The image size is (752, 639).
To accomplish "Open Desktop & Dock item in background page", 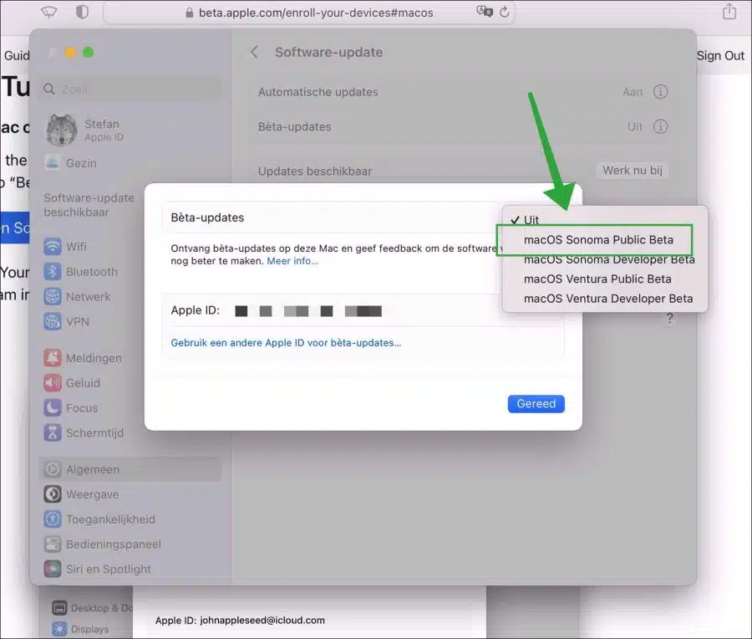I will click(x=92, y=608).
